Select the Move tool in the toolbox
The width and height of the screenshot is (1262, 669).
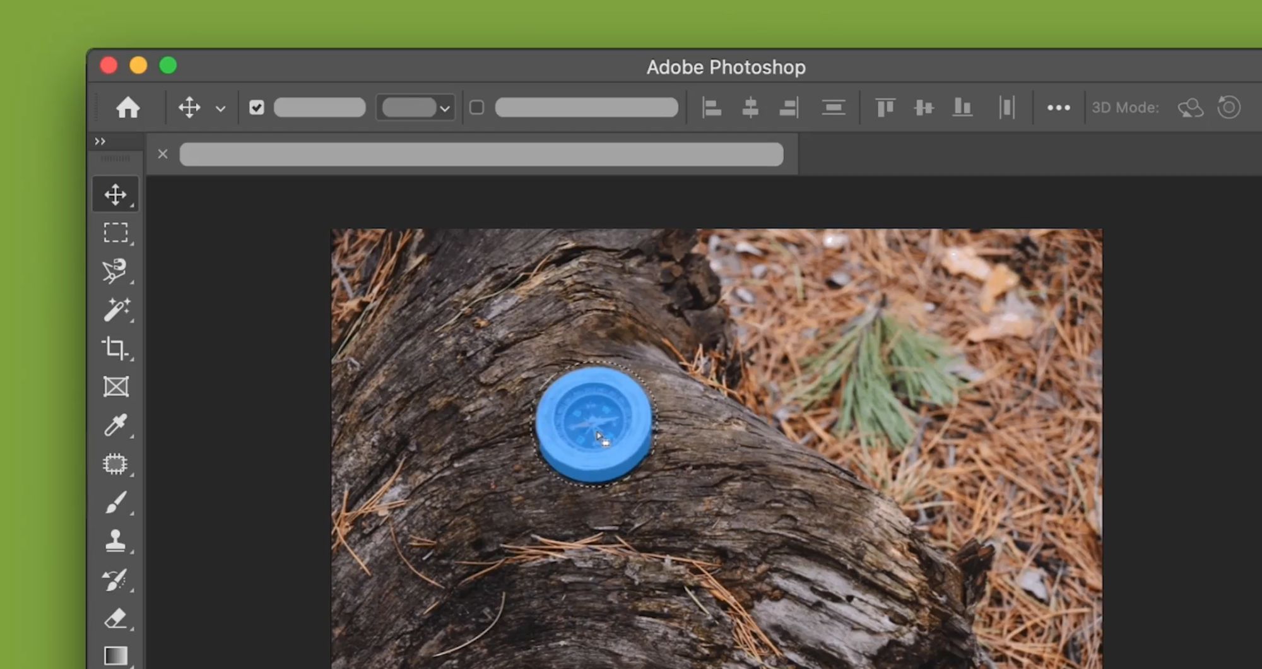coord(115,194)
